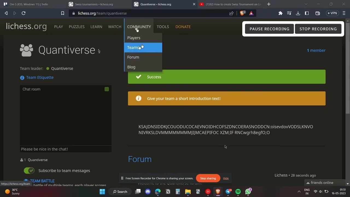This screenshot has width=350, height=197.
Task: Open Calculator from taskbar
Action: [178, 192]
